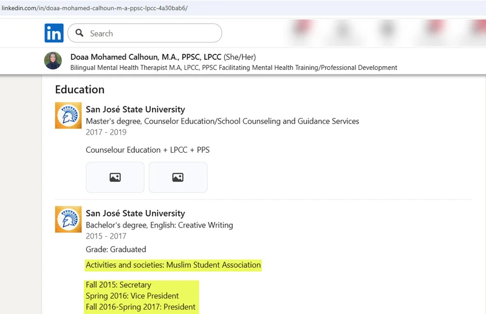Click the Education section heading
The image size is (486, 314).
80,89
